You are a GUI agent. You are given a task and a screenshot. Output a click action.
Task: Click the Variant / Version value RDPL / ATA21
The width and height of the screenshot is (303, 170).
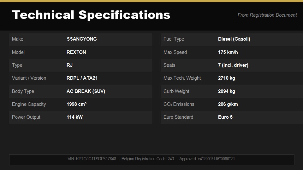point(82,78)
